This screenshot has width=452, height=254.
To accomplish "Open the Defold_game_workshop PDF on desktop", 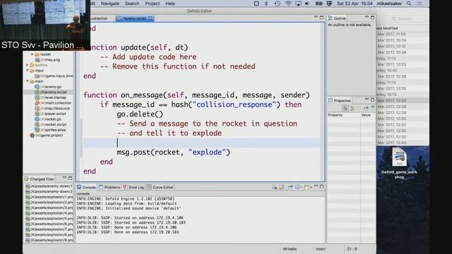I will 399,163.
